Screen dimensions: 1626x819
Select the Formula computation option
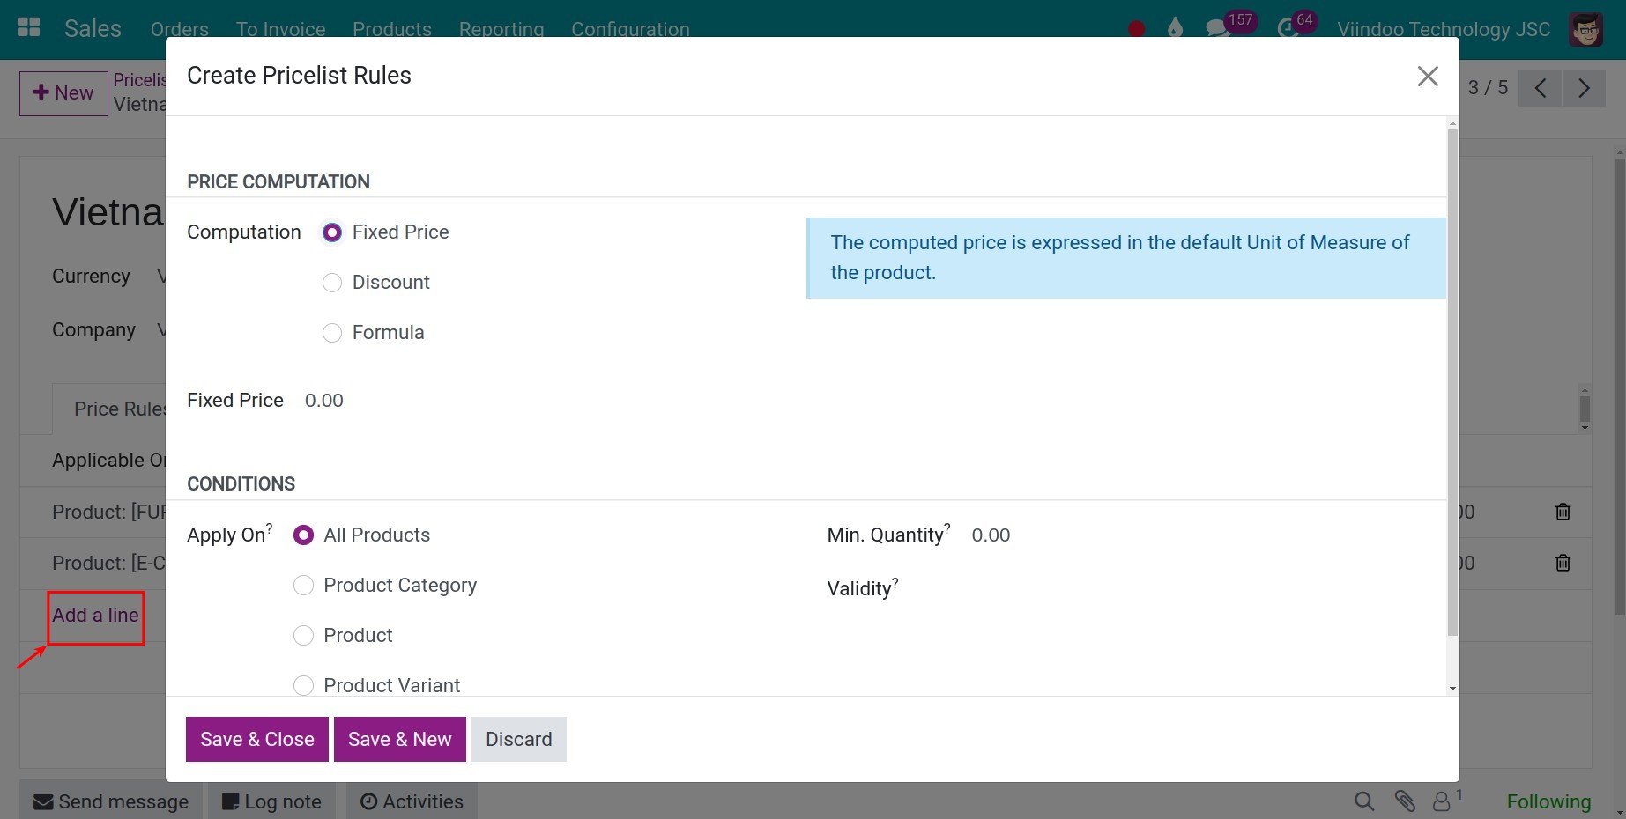click(332, 333)
